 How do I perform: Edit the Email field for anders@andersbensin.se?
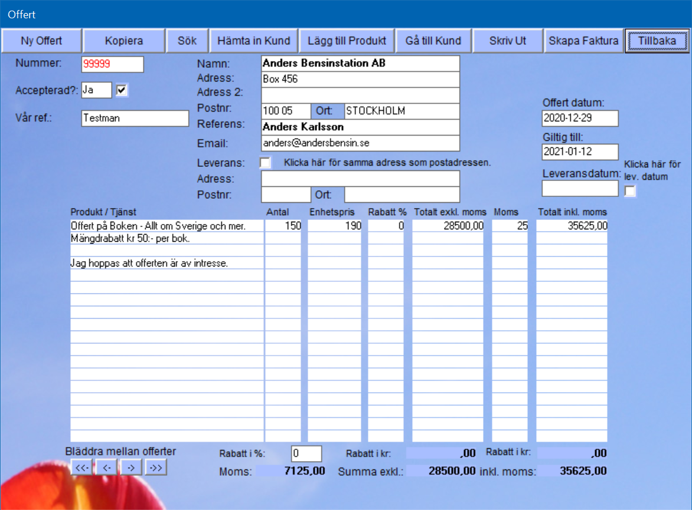click(x=360, y=143)
